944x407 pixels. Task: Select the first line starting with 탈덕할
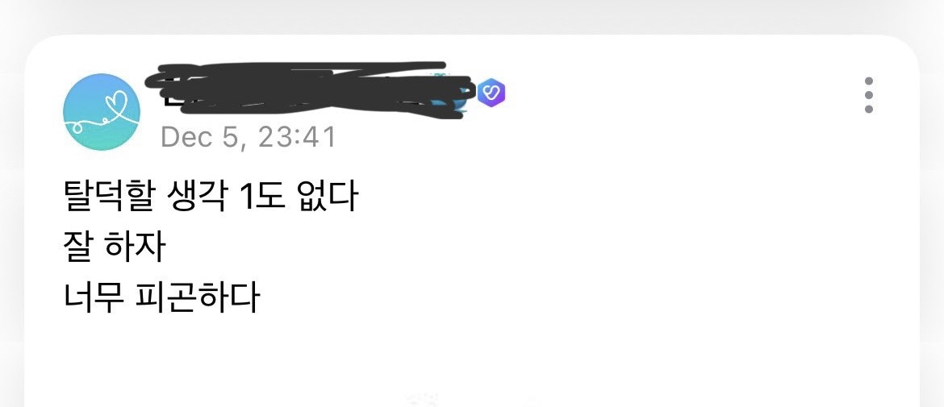[x=211, y=198]
